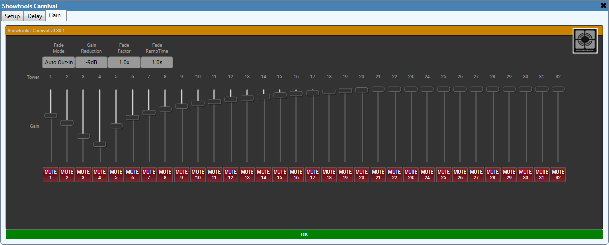
Task: Click the Showtools logo icon
Action: click(x=585, y=40)
